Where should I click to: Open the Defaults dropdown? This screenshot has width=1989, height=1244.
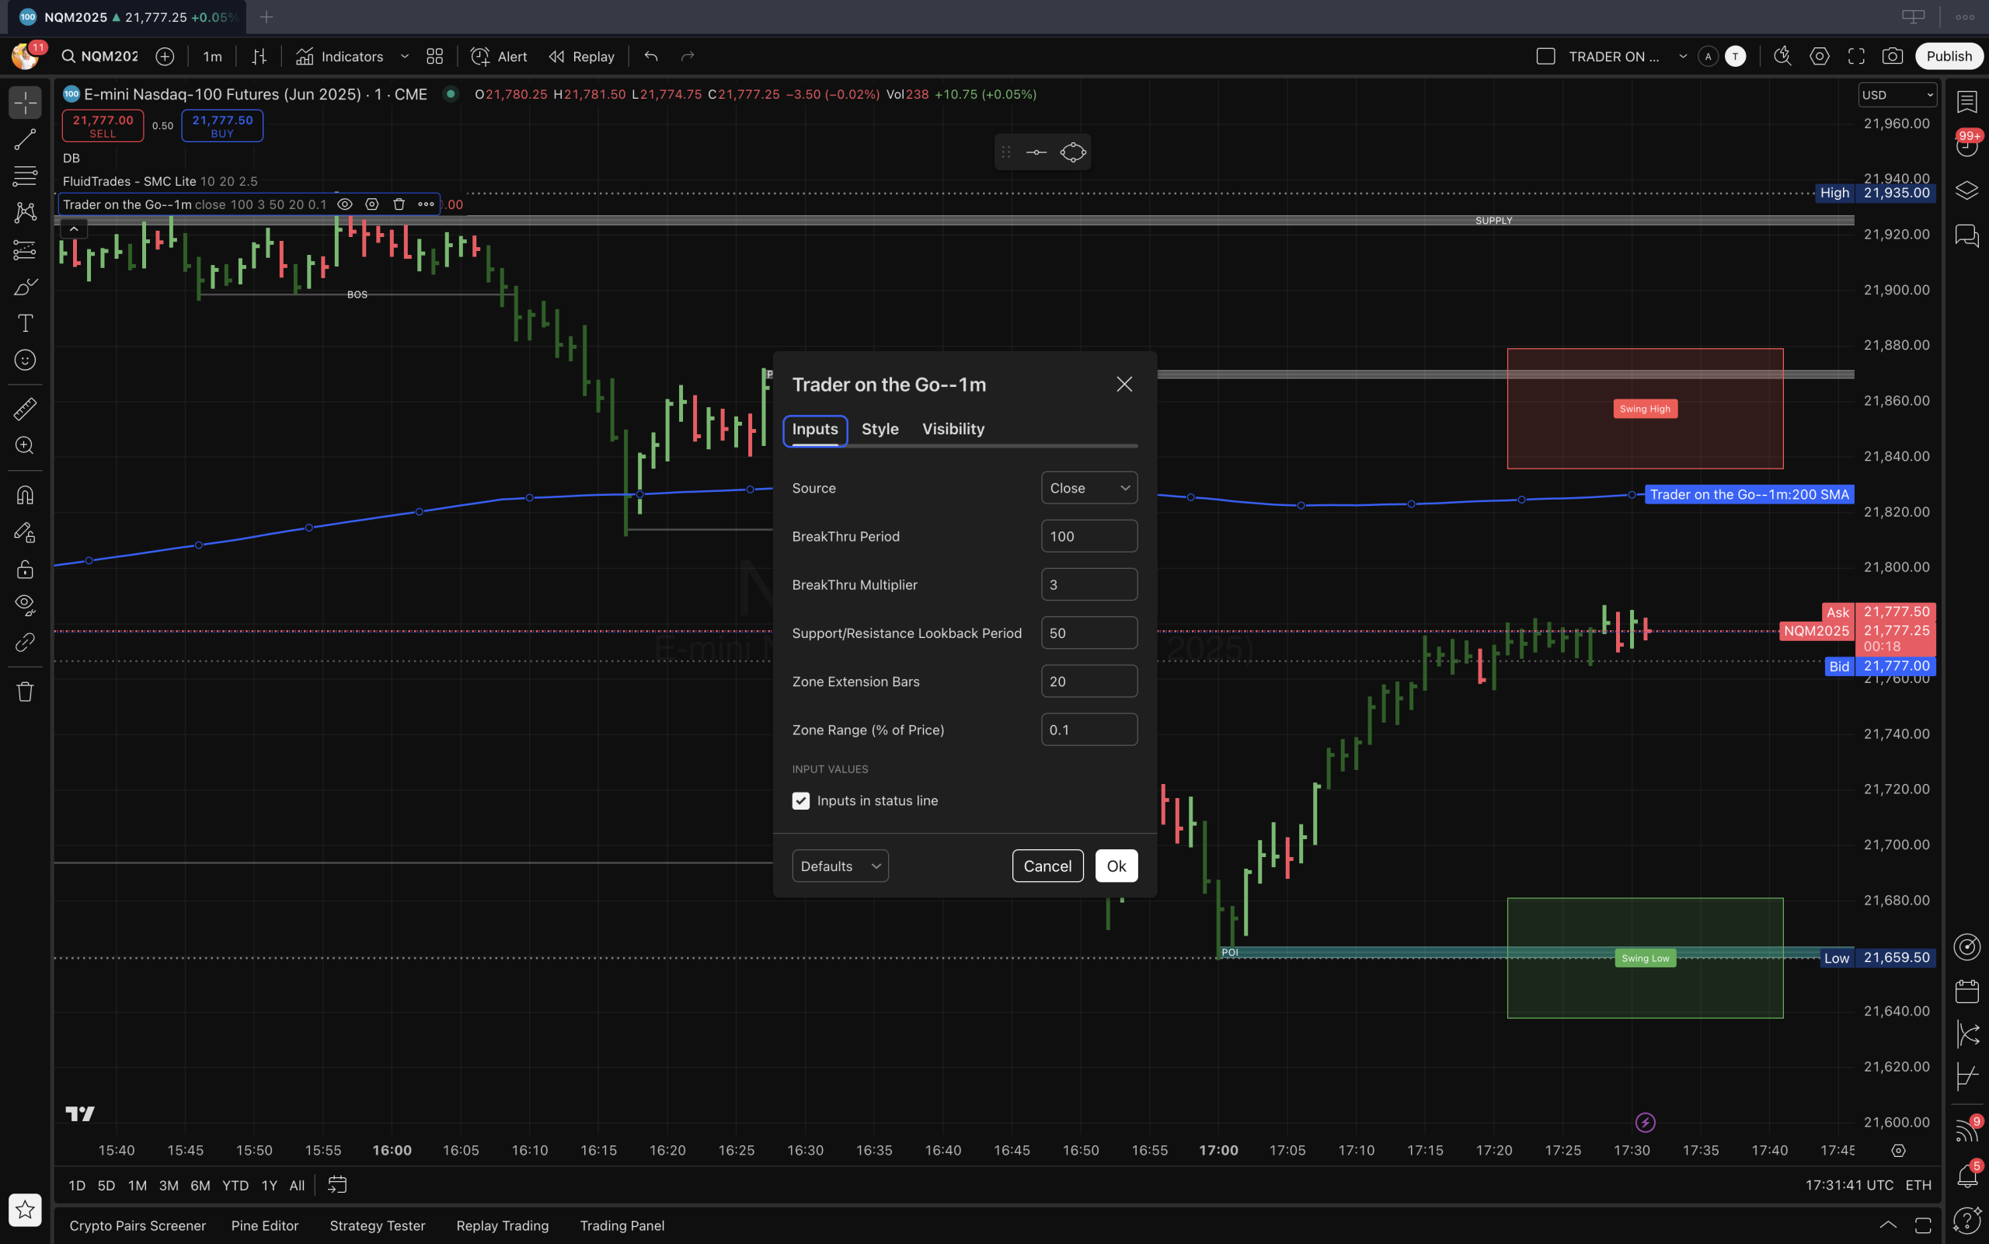(840, 866)
